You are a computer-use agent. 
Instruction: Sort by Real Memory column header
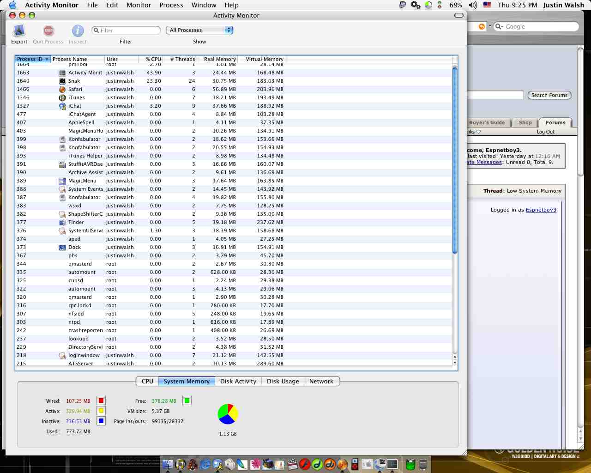point(217,59)
